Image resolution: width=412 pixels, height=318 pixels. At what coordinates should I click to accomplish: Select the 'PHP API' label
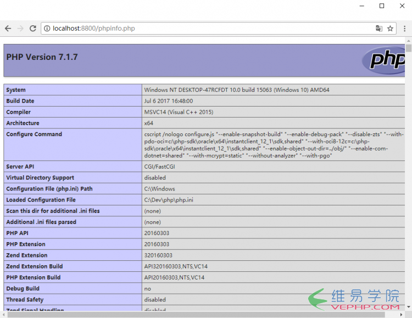coord(17,233)
